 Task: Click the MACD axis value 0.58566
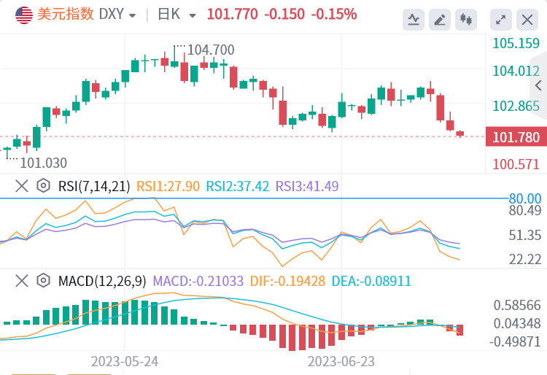tap(517, 305)
